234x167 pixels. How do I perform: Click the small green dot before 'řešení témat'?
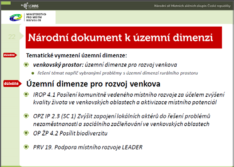click(x=33, y=73)
